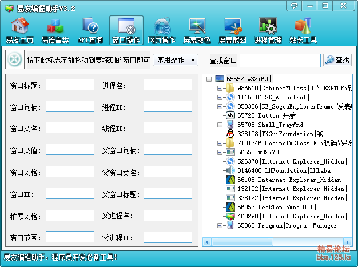
Task: Click the 进程ID input field
Action: (x=168, y=106)
